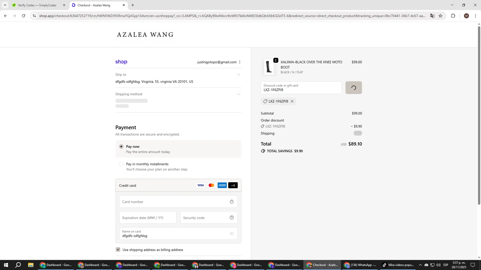Show the additional +4 card brands
481x270 pixels.
click(x=233, y=186)
